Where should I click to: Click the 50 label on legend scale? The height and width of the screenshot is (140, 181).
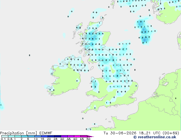pos(88,139)
